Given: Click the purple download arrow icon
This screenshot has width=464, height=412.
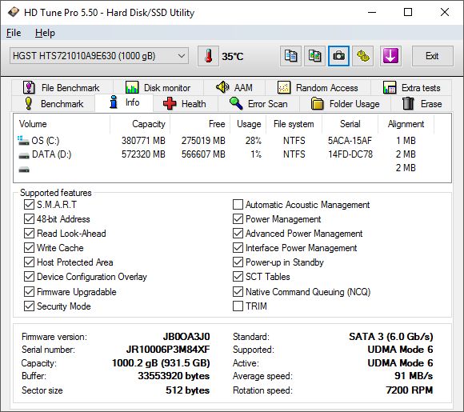Looking at the screenshot, I should coord(390,56).
